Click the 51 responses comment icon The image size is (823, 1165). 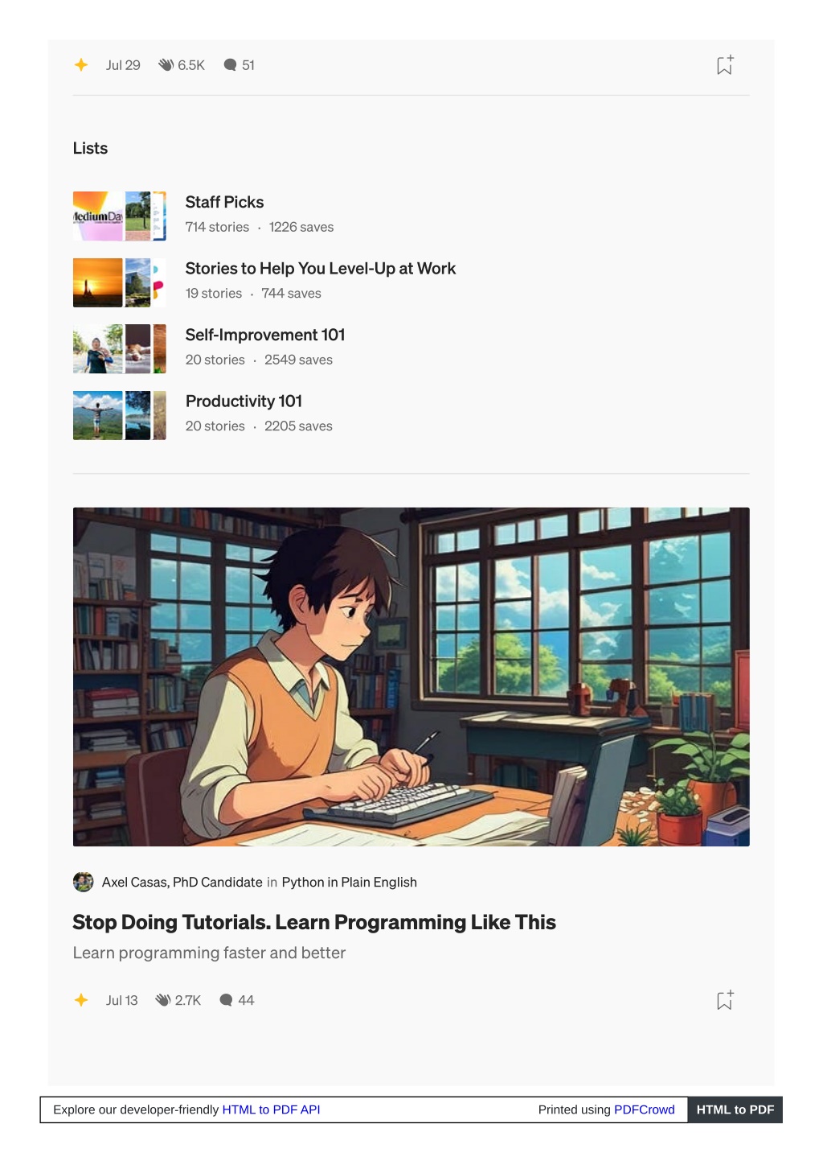pos(230,65)
